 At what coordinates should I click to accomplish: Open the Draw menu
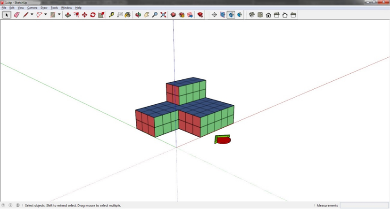click(44, 8)
